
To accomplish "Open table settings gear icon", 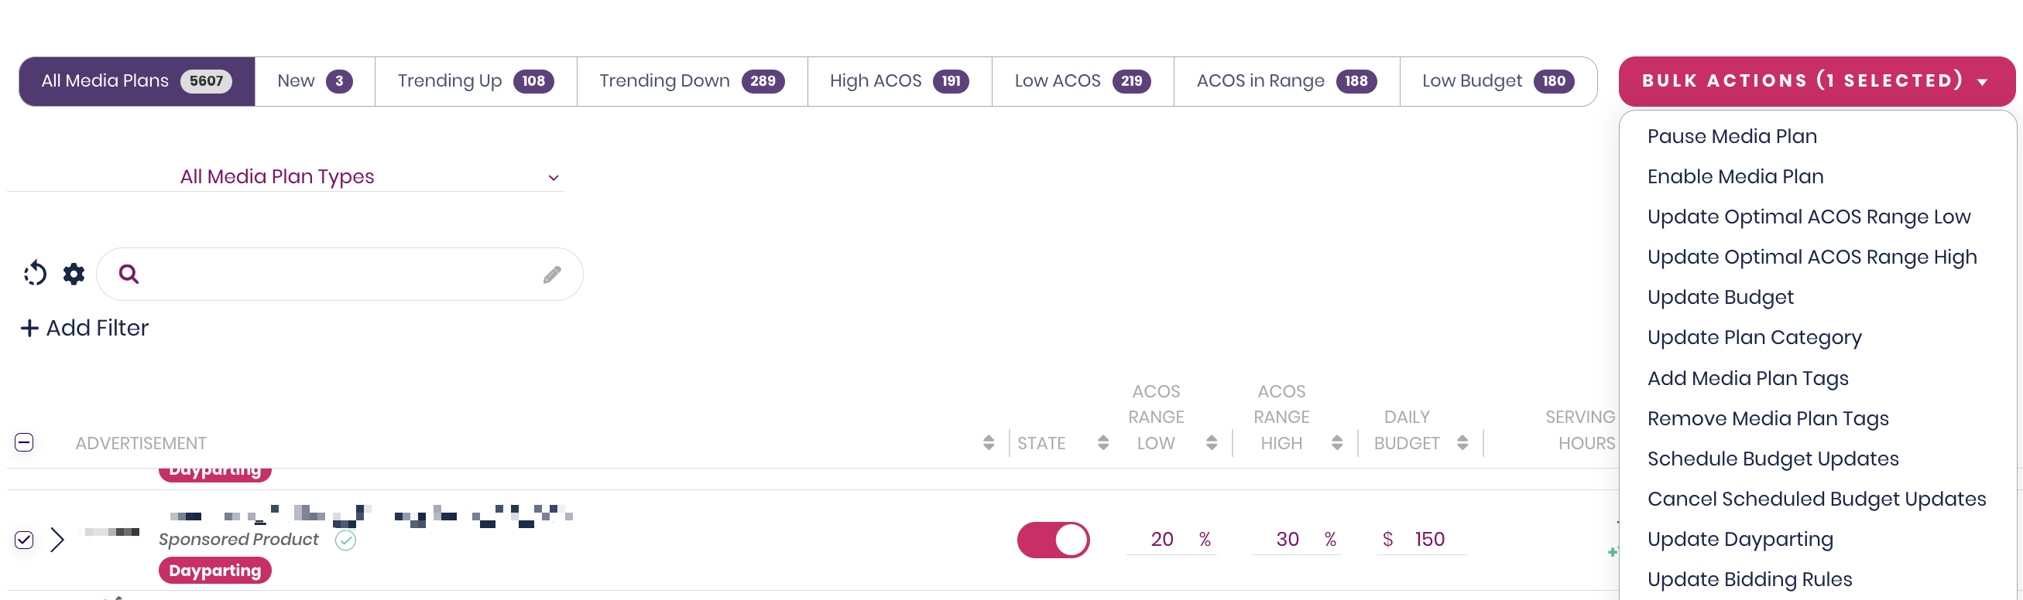I will pyautogui.click(x=74, y=274).
